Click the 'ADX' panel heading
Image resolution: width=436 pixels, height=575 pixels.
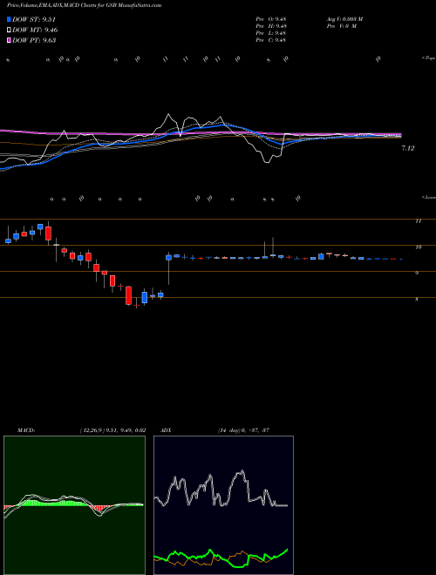pos(167,430)
